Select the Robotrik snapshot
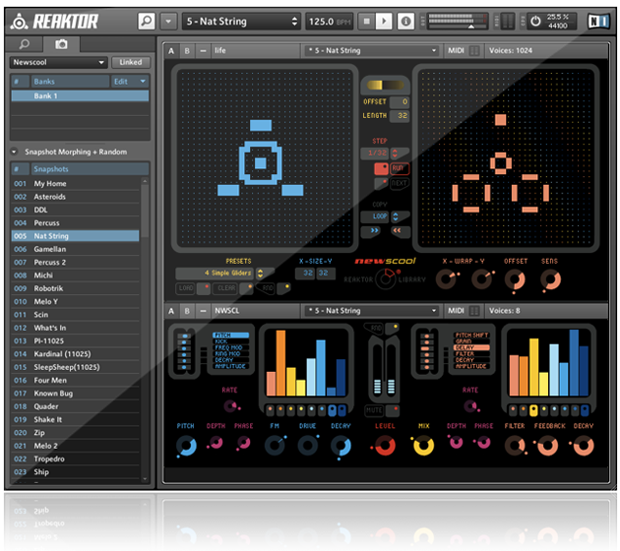Image resolution: width=620 pixels, height=551 pixels. pos(75,288)
